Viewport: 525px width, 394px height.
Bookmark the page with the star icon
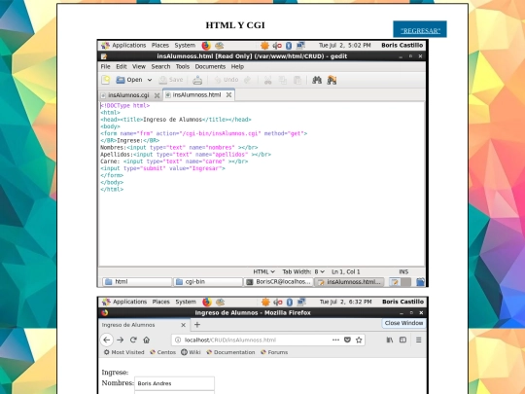(359, 340)
